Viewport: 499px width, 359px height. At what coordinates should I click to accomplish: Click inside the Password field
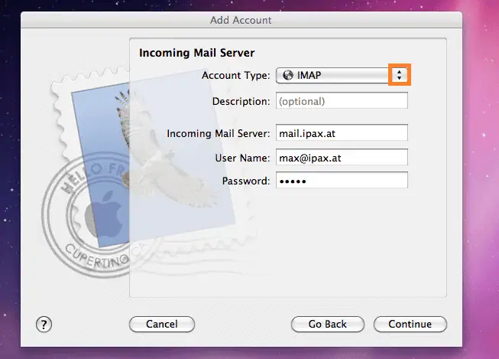(342, 181)
